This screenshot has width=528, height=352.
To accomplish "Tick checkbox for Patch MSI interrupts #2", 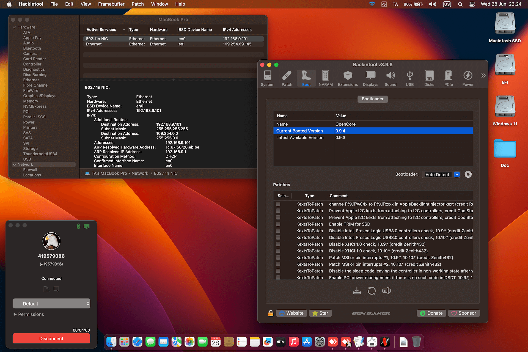I will pos(278,264).
